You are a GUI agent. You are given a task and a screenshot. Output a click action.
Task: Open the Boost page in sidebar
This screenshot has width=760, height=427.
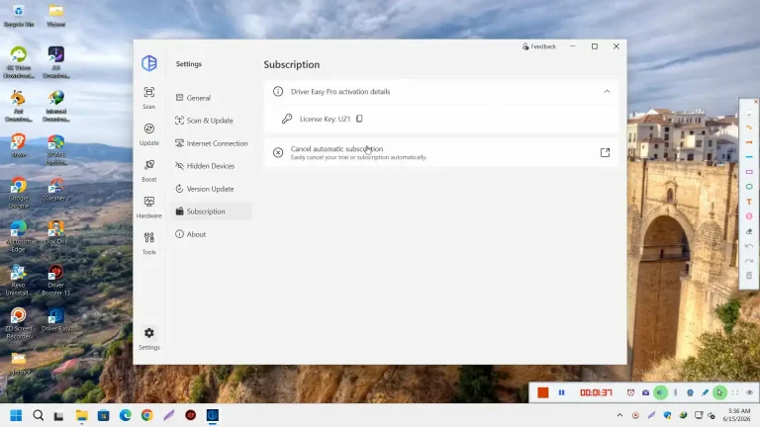point(149,170)
